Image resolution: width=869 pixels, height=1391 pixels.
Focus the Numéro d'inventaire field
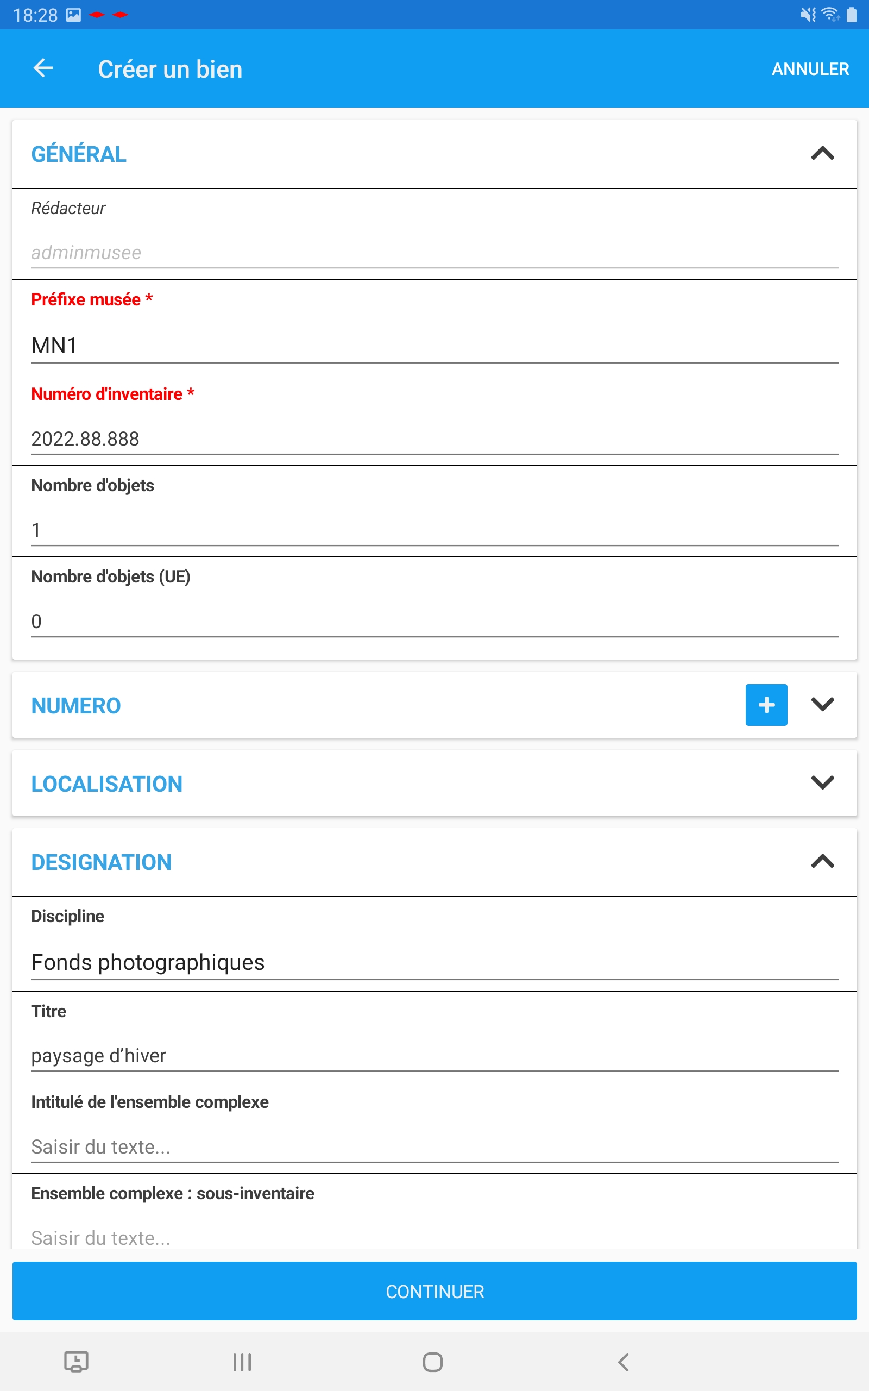[x=434, y=439]
